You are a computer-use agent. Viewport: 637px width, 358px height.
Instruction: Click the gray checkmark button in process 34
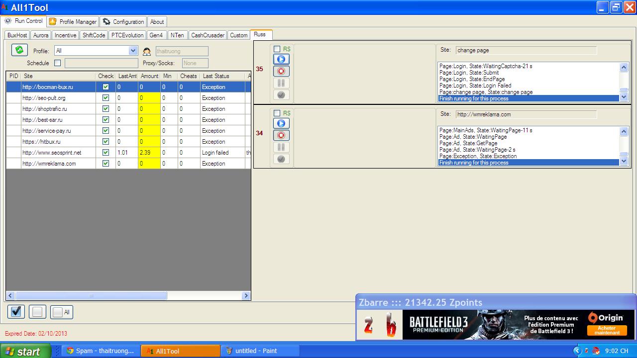(281, 159)
